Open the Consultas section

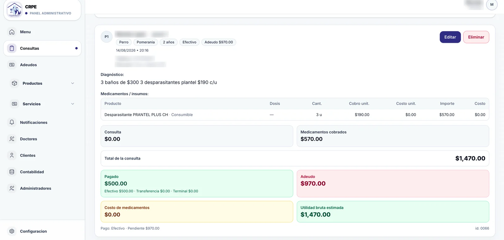point(42,48)
